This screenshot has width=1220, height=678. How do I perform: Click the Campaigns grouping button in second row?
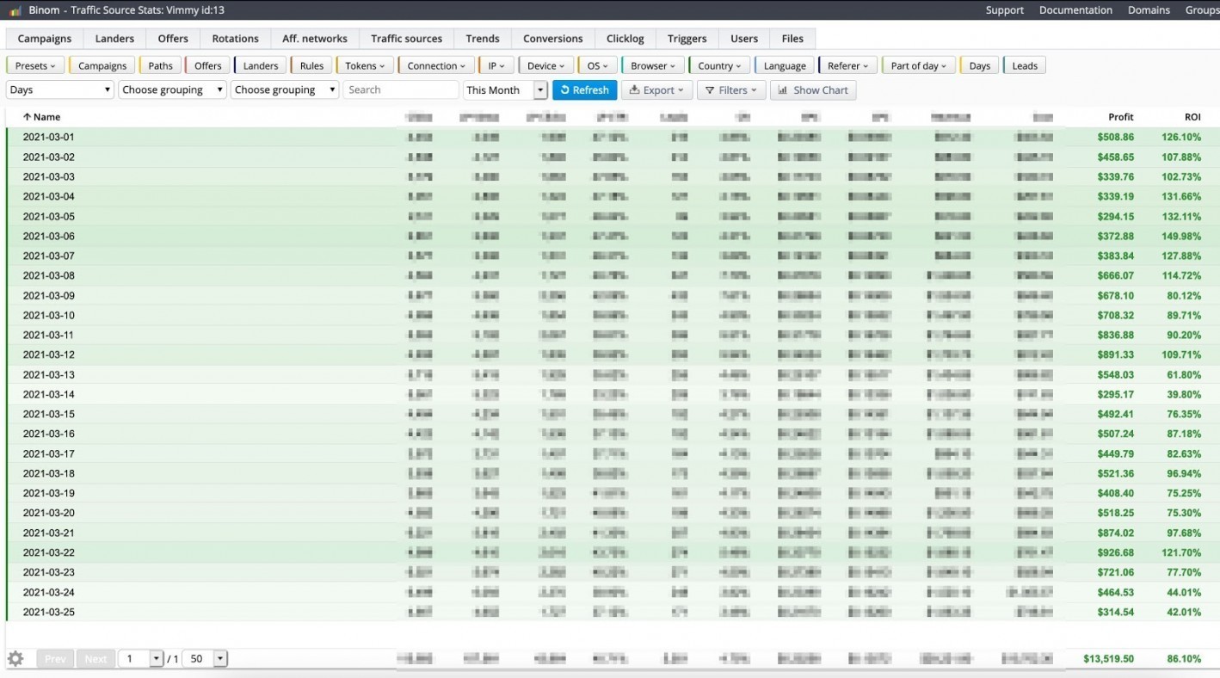[x=102, y=65]
